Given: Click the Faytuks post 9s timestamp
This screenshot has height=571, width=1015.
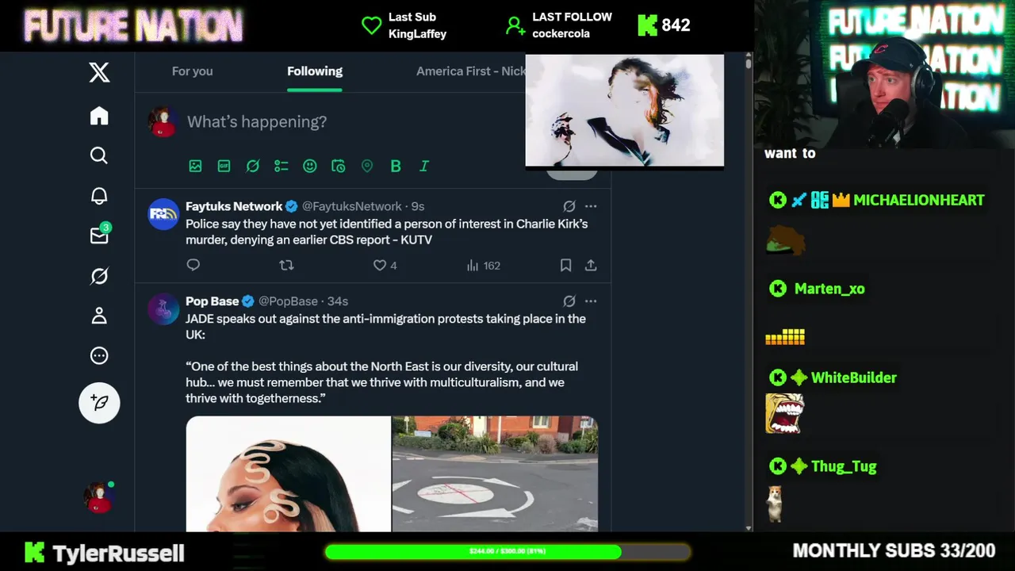Looking at the screenshot, I should coord(418,206).
